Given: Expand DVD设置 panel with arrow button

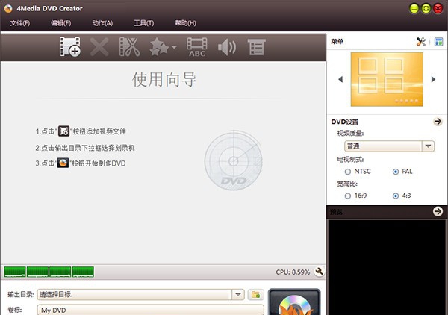Looking at the screenshot, I should tap(438, 122).
